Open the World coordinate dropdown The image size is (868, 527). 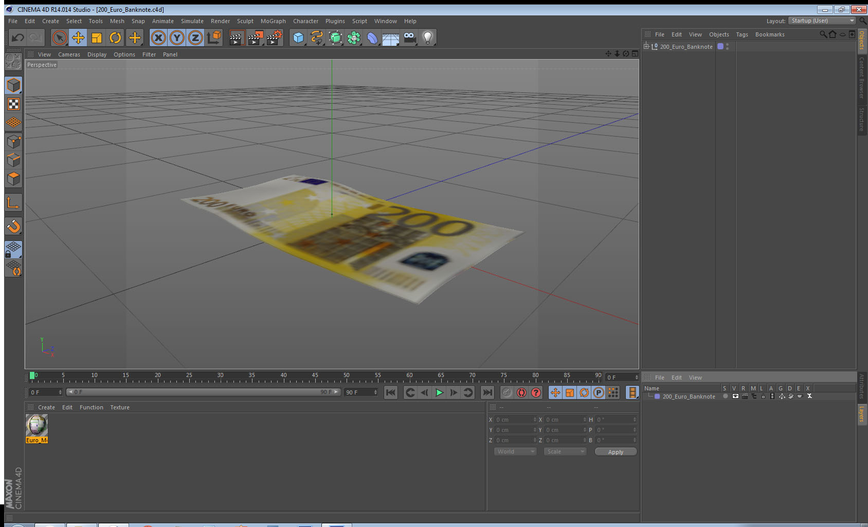pos(515,451)
